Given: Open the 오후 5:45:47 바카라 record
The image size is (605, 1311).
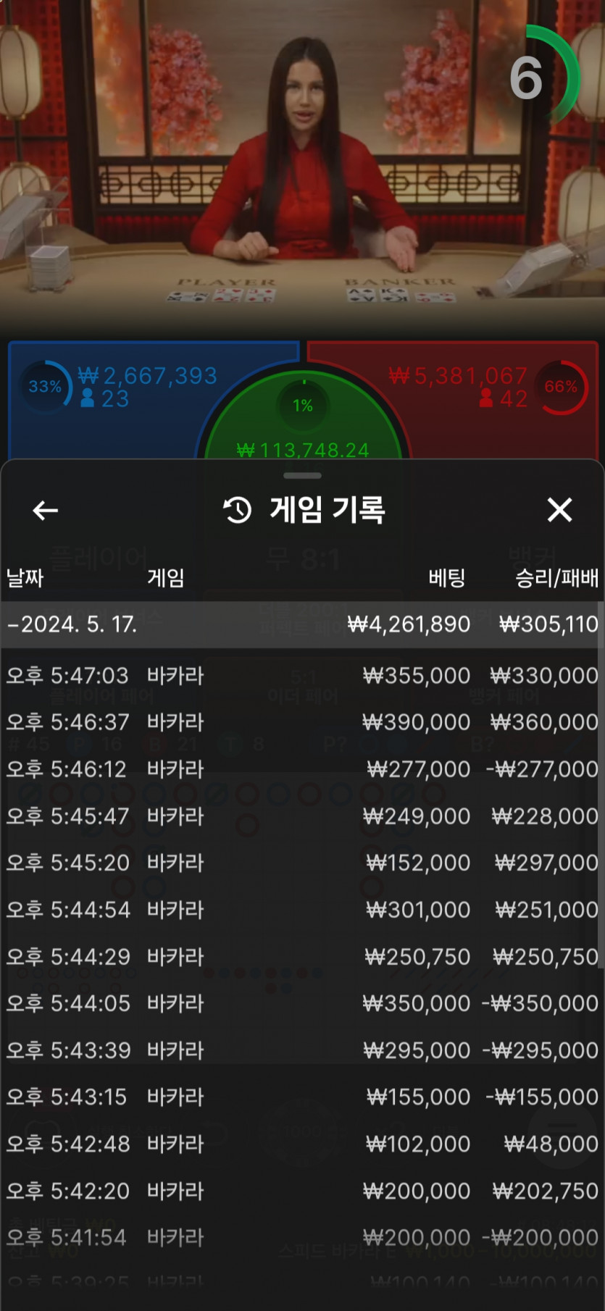Looking at the screenshot, I should coord(302,816).
